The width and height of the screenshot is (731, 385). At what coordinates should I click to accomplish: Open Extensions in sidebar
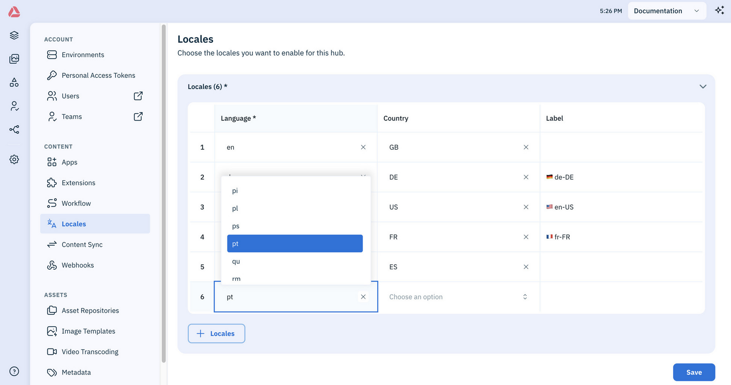[x=95, y=183]
